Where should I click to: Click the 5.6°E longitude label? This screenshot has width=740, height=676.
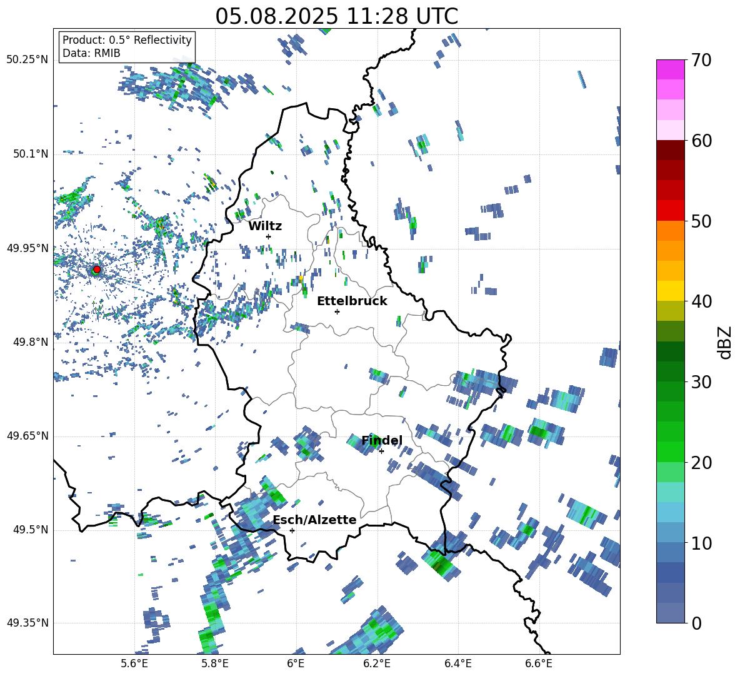coord(134,663)
